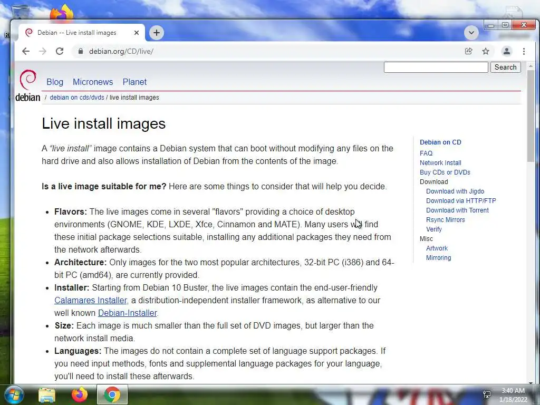Screen dimensions: 540x405
Task: Click the 'Installer:' bold label
Action: point(72,287)
